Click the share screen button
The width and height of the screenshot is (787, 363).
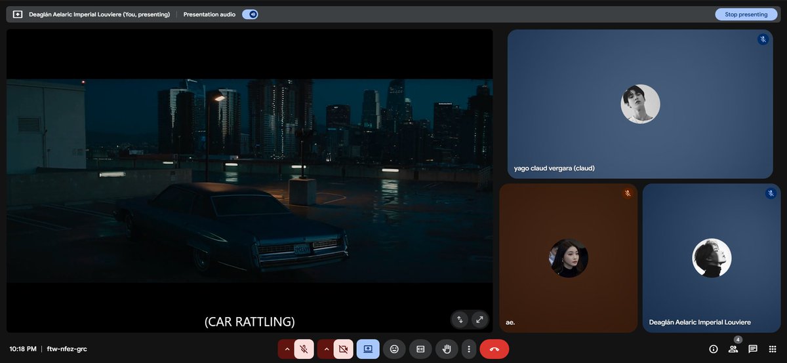point(368,349)
